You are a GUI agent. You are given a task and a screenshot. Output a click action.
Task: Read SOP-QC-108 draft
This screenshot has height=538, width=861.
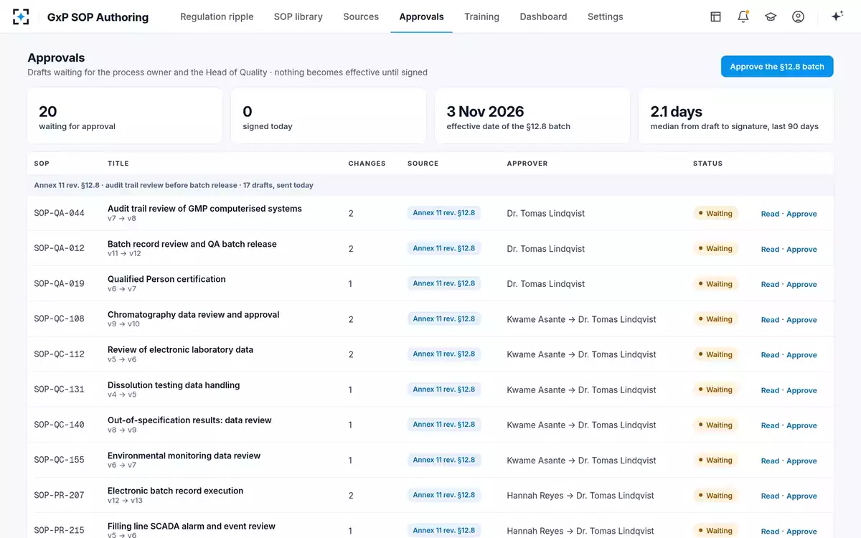pyautogui.click(x=770, y=319)
